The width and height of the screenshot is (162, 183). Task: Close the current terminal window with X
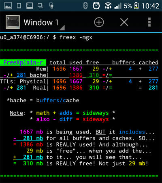[x=124, y=22]
